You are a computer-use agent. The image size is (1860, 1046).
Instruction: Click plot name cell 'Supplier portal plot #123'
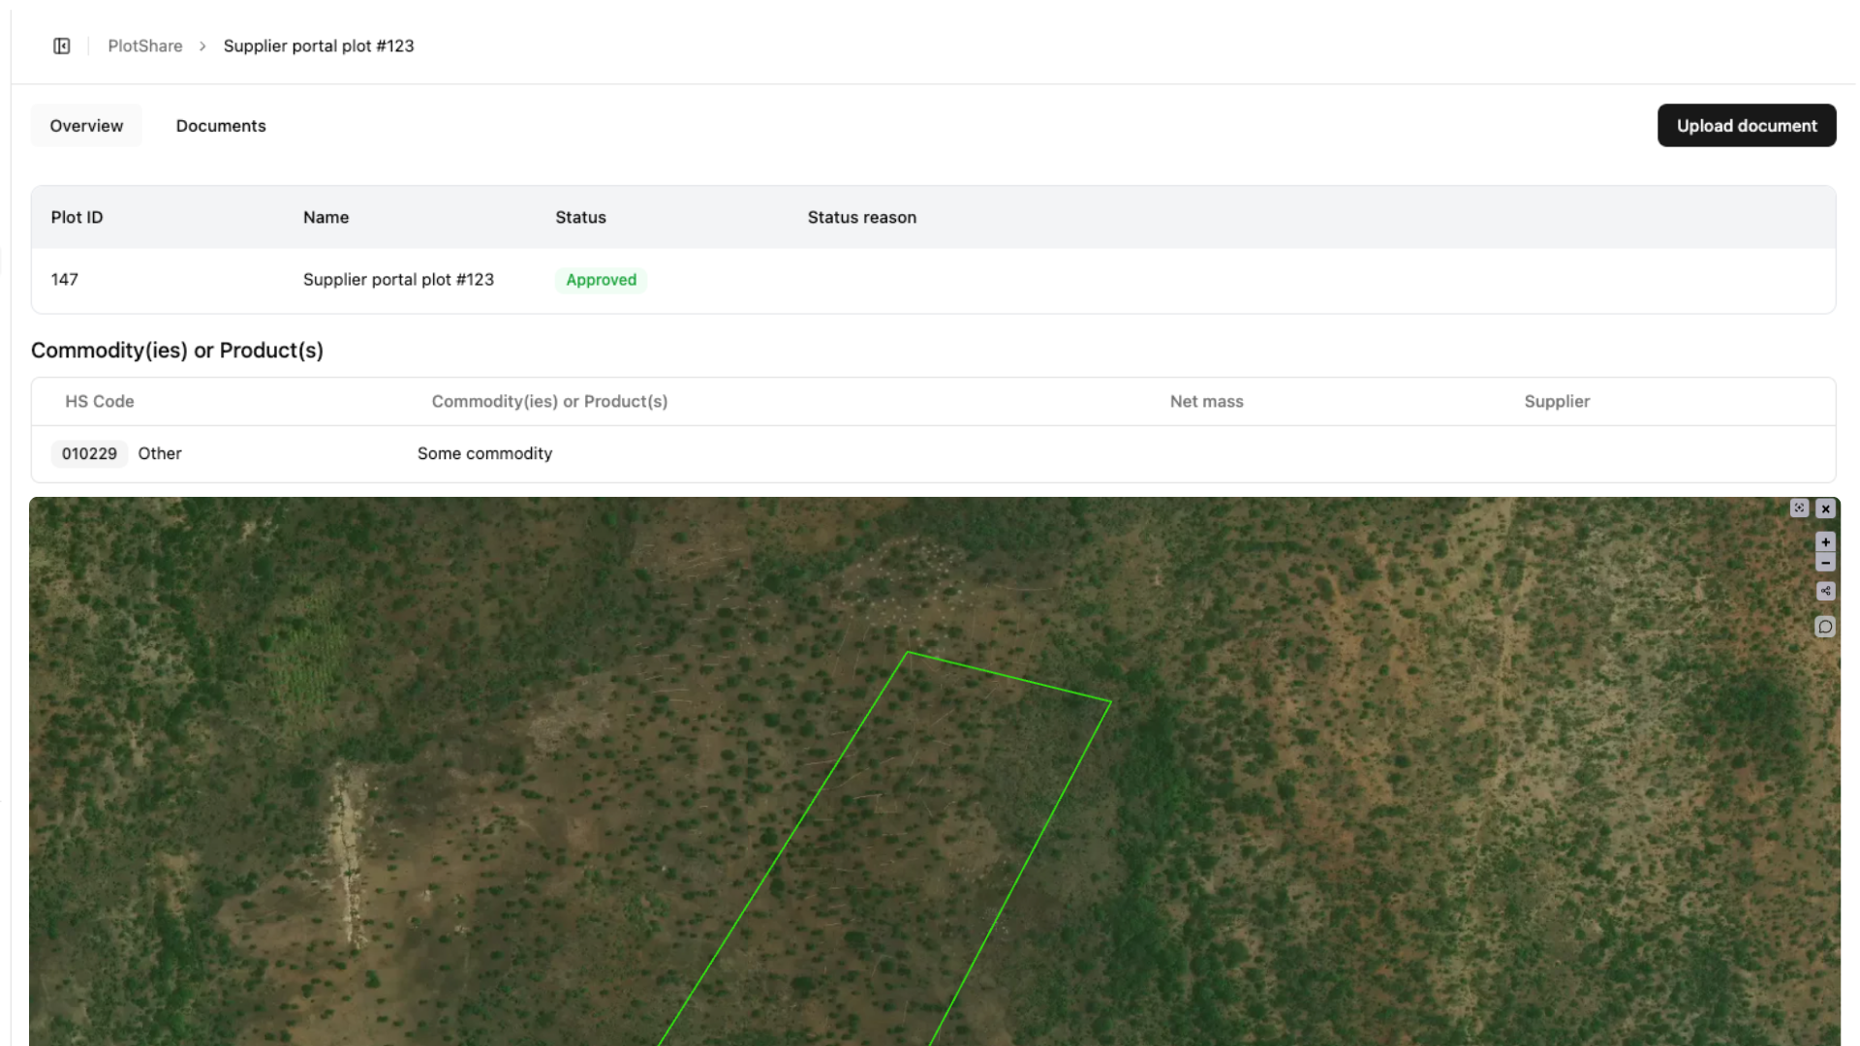coord(398,280)
